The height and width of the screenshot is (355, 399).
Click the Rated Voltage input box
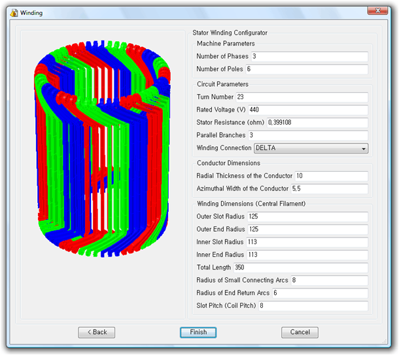[x=307, y=110]
